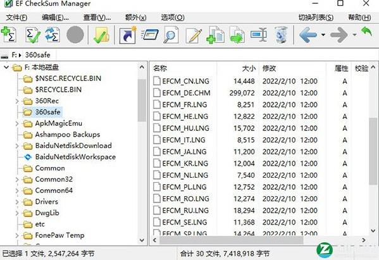Click the recycle bin delete icon
Viewport: 379px width, 260px height.
pyautogui.click(x=281, y=35)
